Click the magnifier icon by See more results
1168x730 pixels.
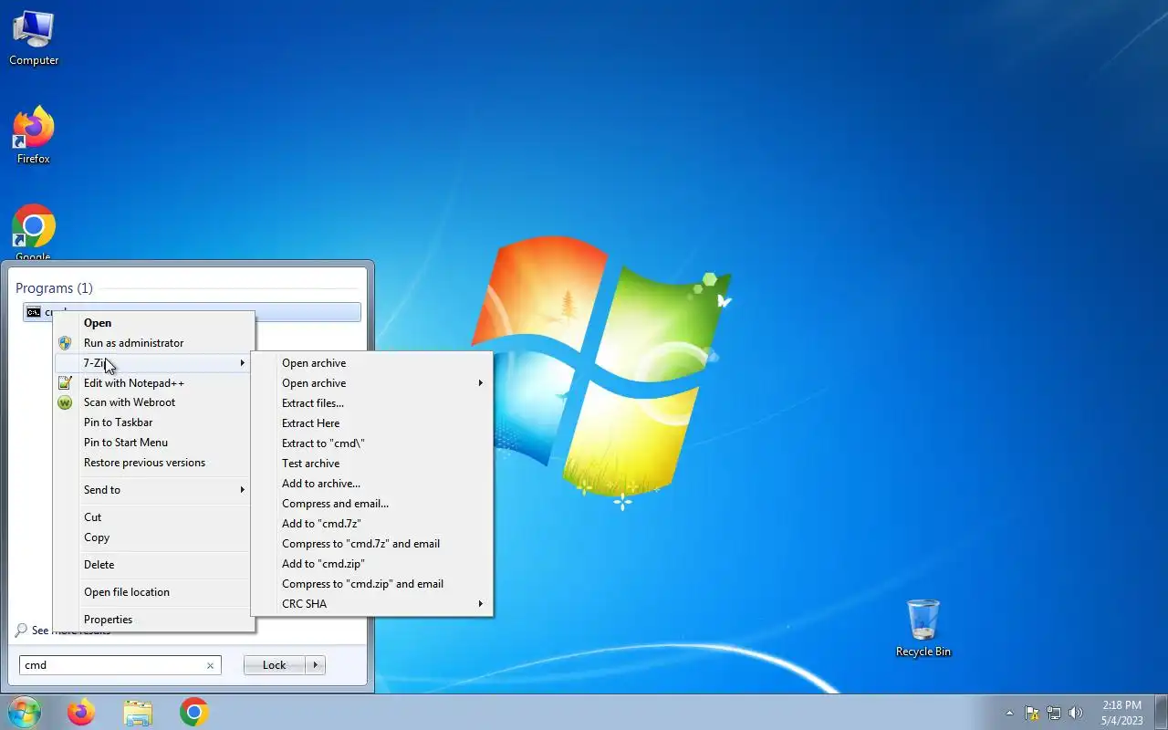tap(22, 631)
